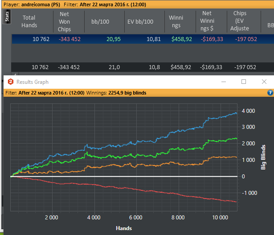Screen dimensions: 274x235
Task: Click the -1 000 label on vertical axis
Action: [x=249, y=193]
